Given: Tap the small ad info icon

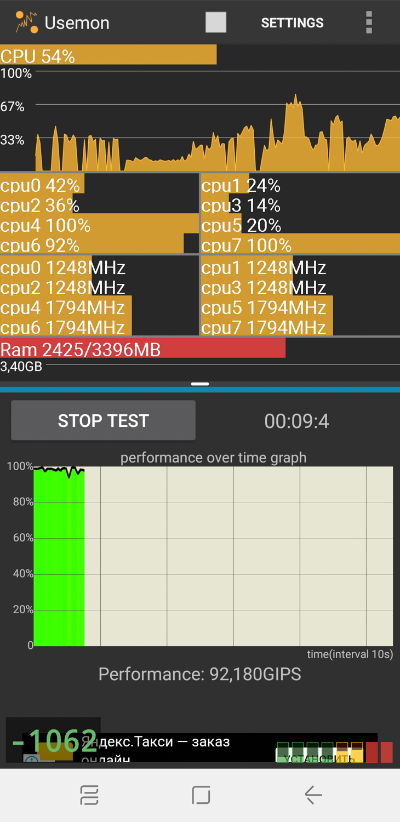Looking at the screenshot, I should pyautogui.click(x=32, y=758).
